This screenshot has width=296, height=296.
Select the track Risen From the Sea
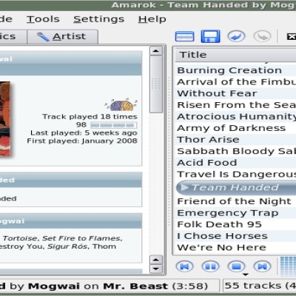235,105
